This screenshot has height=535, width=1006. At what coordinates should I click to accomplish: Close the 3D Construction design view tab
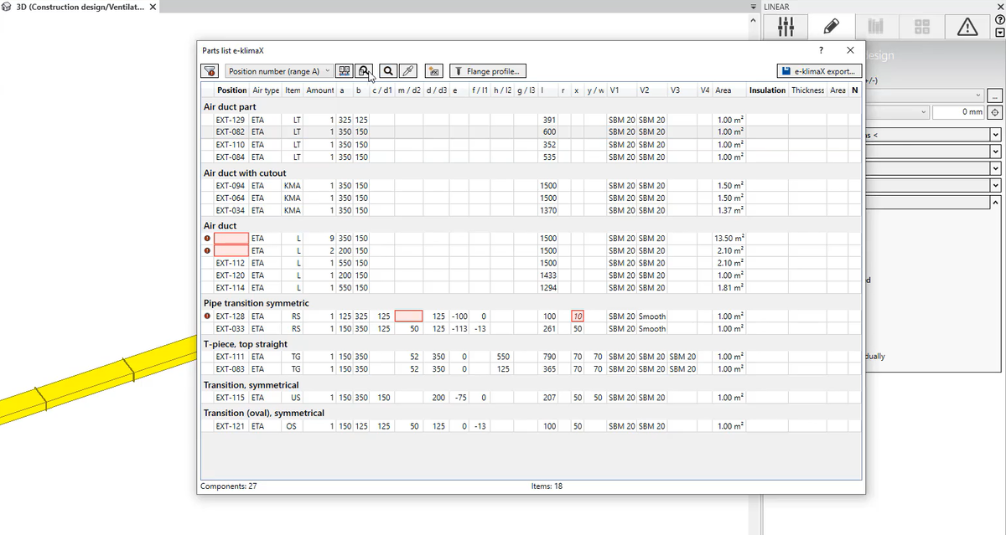click(x=153, y=8)
